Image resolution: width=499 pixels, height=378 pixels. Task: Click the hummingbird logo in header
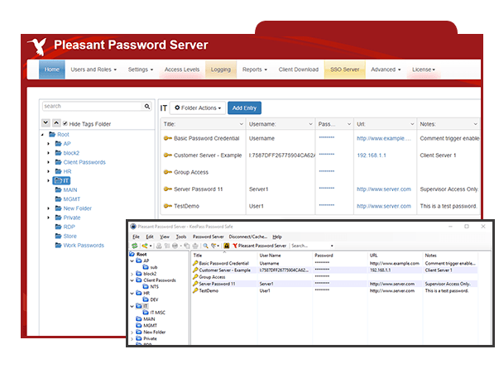(x=38, y=46)
